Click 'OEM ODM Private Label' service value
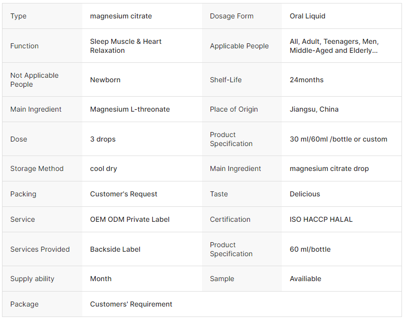Image resolution: width=404 pixels, height=320 pixels. [130, 219]
